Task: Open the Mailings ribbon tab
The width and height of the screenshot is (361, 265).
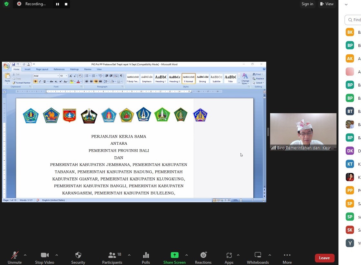Action: point(74,69)
